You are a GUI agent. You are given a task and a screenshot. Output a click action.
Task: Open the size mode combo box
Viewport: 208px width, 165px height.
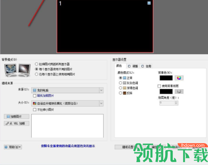[x=67, y=103]
